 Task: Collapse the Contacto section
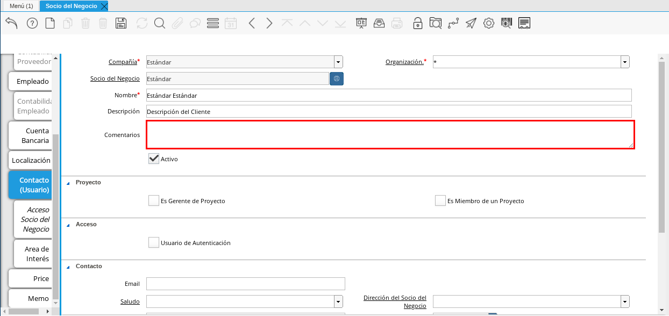tap(68, 267)
